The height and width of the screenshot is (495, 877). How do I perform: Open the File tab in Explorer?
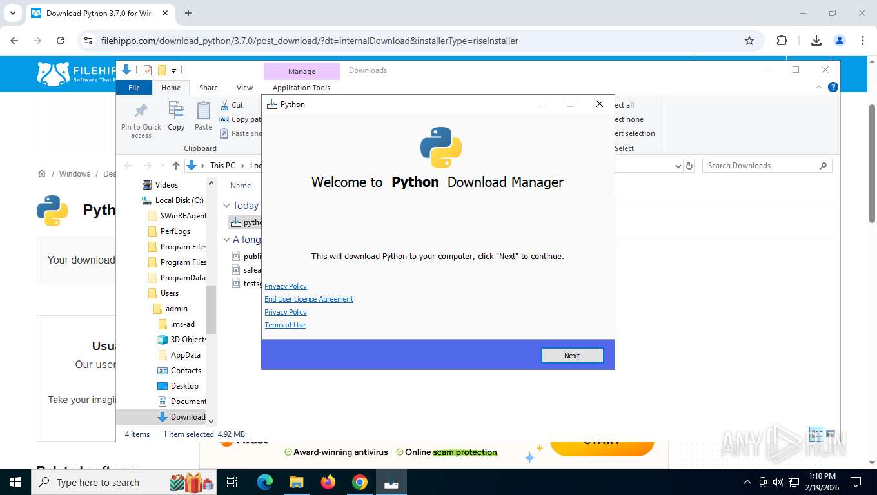(x=134, y=88)
